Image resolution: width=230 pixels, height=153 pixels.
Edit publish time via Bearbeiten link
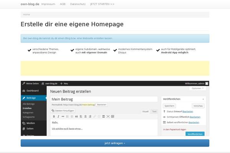pyautogui.click(x=194, y=122)
